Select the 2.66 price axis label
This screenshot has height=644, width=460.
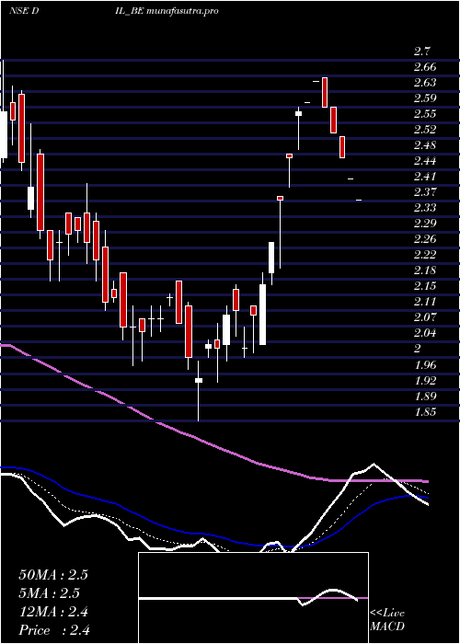[x=425, y=67]
